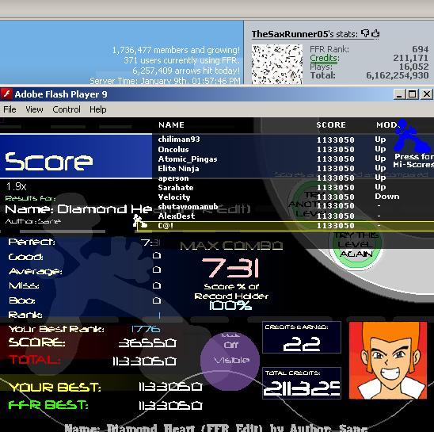Click the small stick-figure icon beside C@!

(x=139, y=221)
